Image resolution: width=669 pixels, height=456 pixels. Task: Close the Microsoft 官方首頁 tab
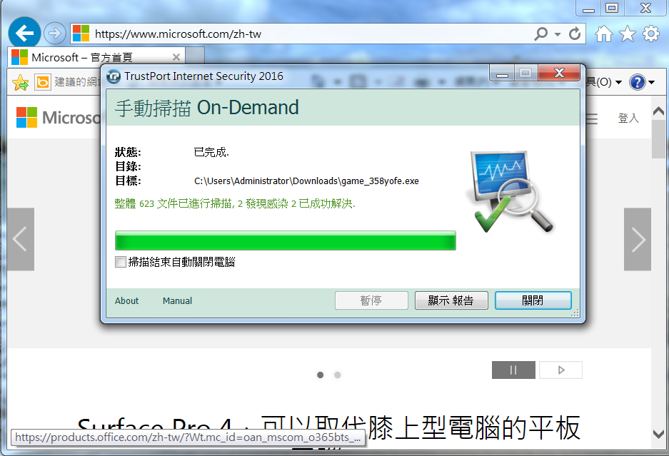[x=176, y=57]
